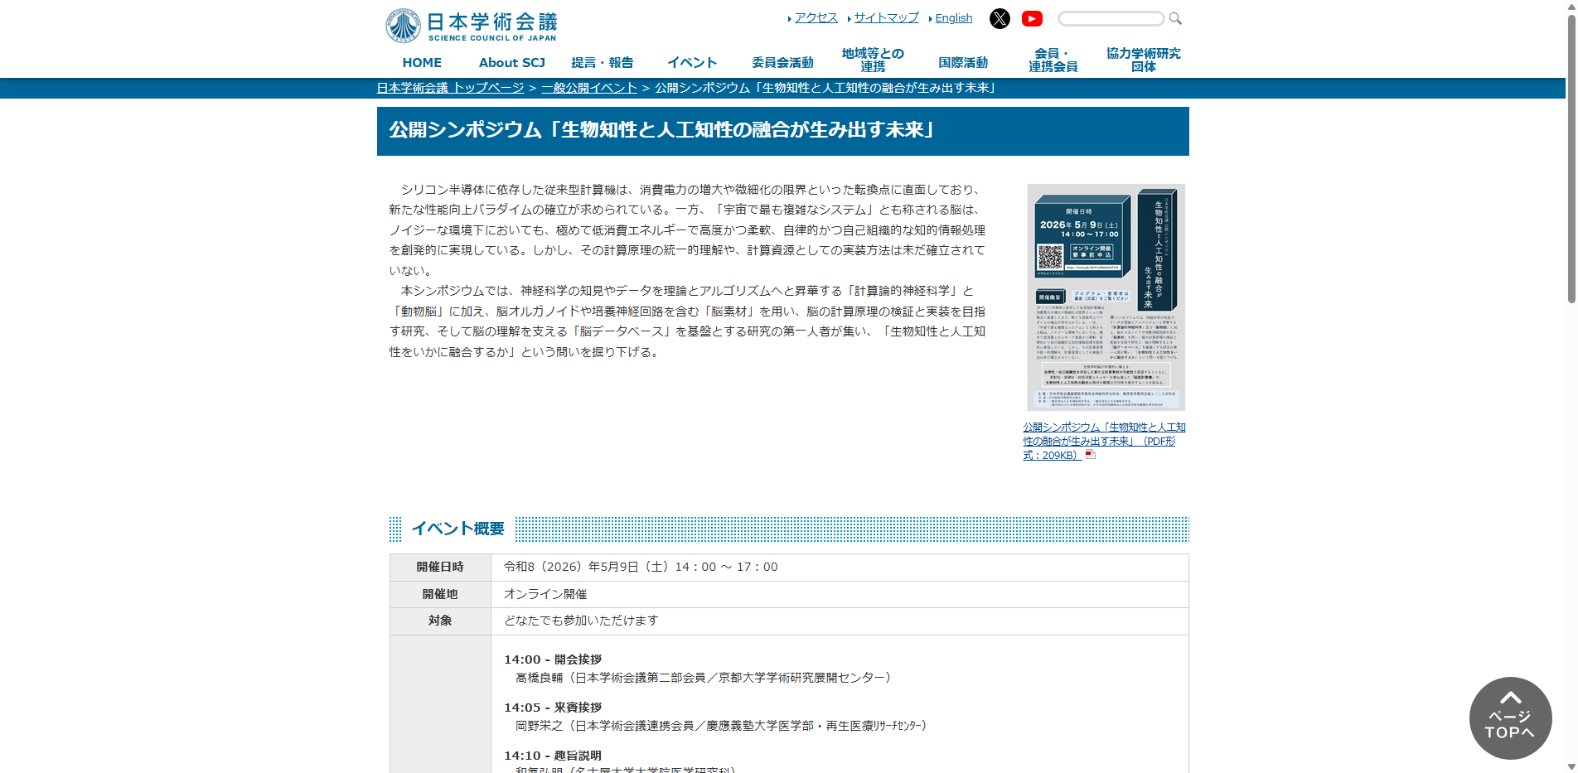Viewport: 1578px width, 773px height.
Task: Open the X (Twitter) social icon
Action: pos(1000,18)
